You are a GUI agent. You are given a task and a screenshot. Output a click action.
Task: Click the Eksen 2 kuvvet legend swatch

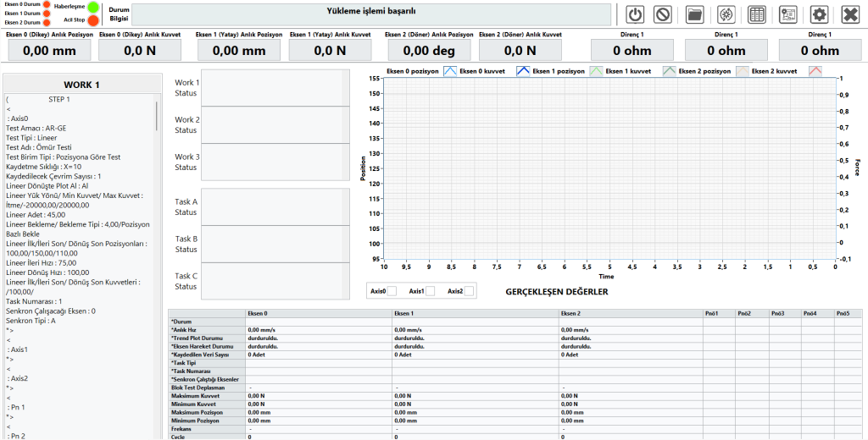point(815,72)
